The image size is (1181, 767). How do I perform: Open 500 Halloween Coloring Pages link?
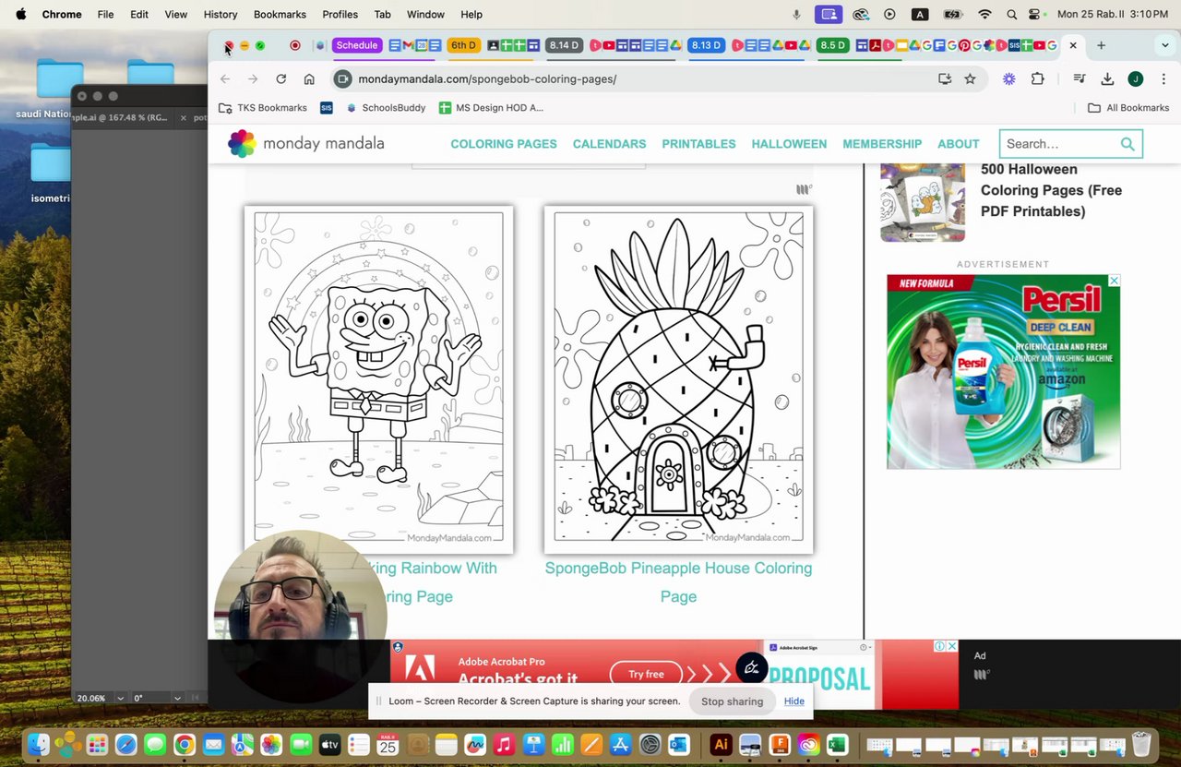pos(1051,190)
